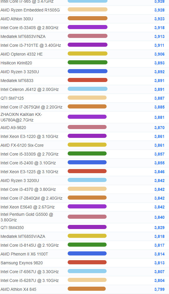
Task: Click the 3,818 score value
Action: coord(159,236)
